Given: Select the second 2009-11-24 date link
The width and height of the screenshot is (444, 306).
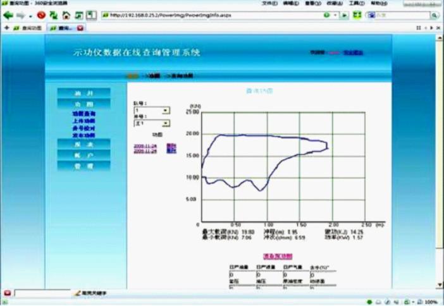Looking at the screenshot, I should click(145, 152).
